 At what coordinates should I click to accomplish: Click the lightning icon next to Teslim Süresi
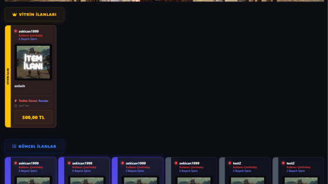click(15, 101)
